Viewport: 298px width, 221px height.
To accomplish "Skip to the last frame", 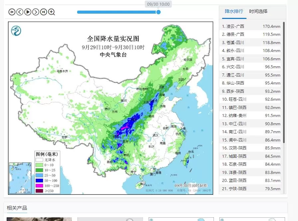I will [x=44, y=12].
